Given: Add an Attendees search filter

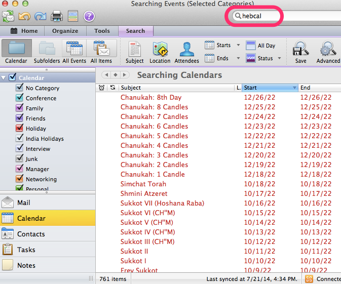Looking at the screenshot, I should point(186,52).
